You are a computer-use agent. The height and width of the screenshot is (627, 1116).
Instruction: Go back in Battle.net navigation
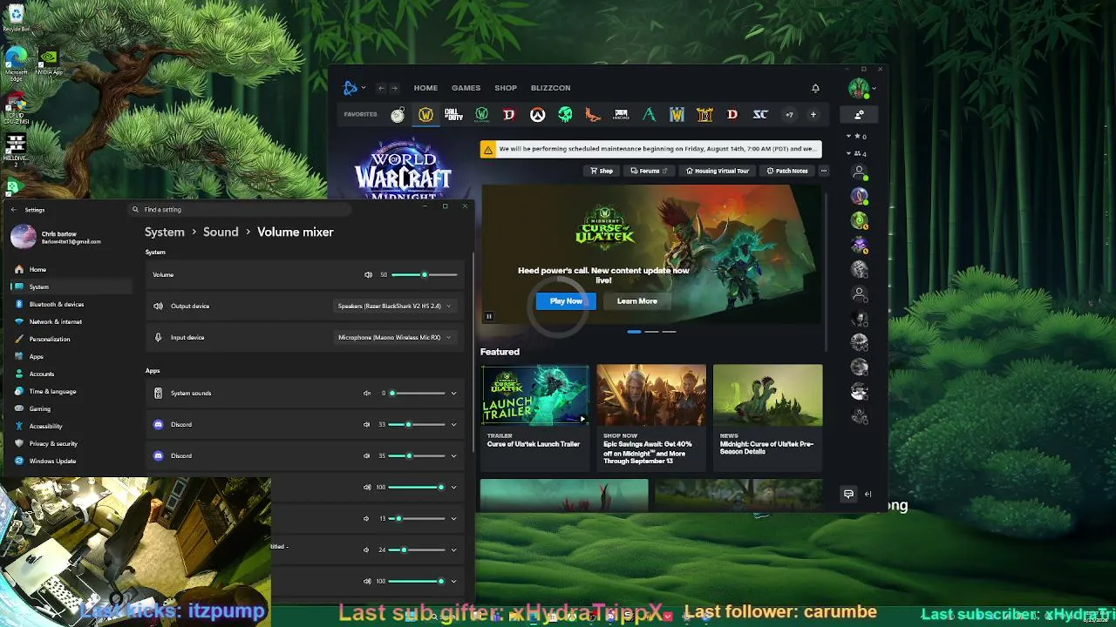coord(381,88)
